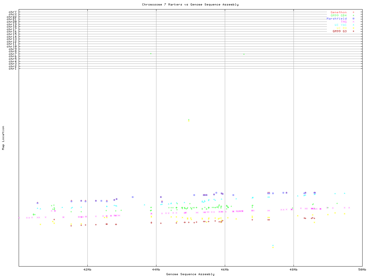Viewport: 368px width, 276px height.
Task: Click the "Genome Sequence Assembly" x-axis title
Action: 190,274
